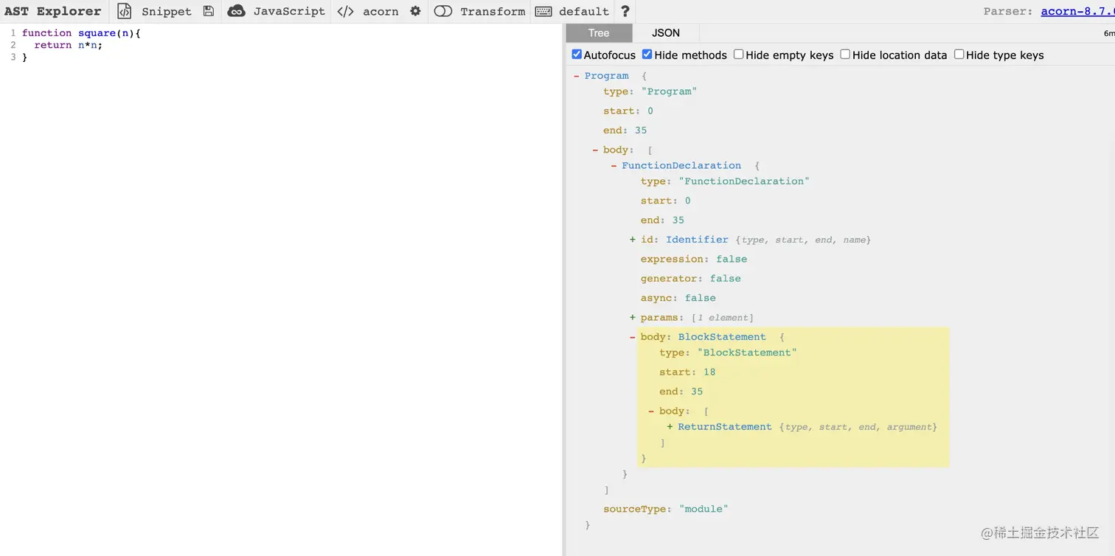This screenshot has height=556, width=1115.
Task: Click the type "FunctionDeclaration" value
Action: 744,181
